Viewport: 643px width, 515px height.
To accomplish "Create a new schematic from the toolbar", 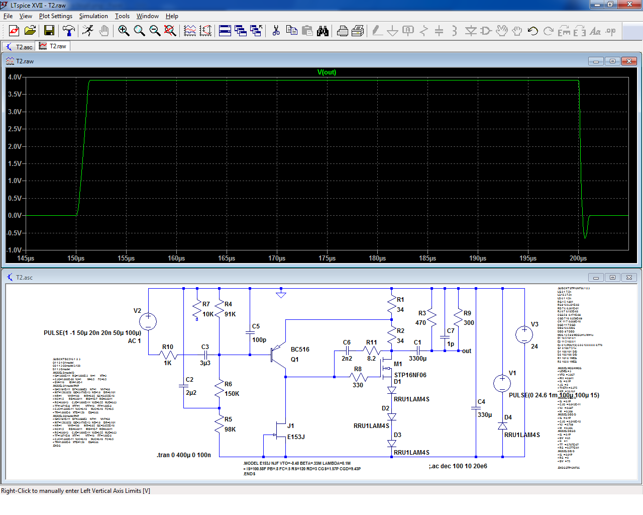I will [14, 31].
